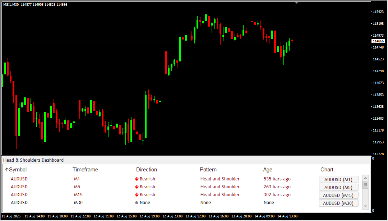This screenshot has height=221, width=388.
Task: Click the red Bearish arrow in M1 row
Action: point(137,179)
